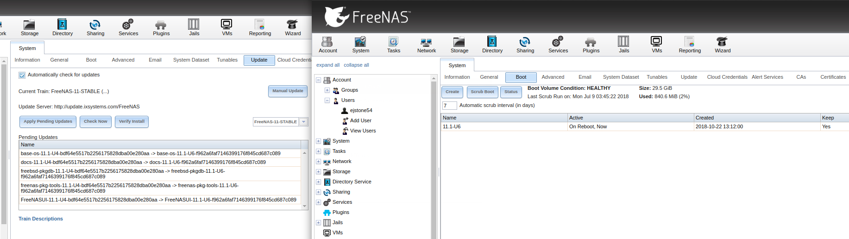
Task: Open Reporting icon in left window toolbar
Action: (259, 28)
